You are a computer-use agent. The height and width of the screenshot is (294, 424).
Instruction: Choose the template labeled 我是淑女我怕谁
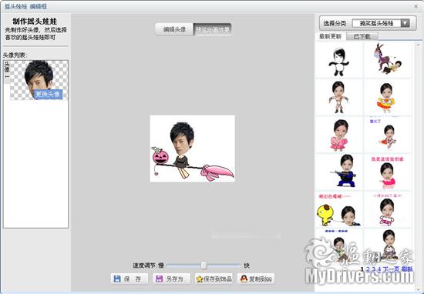(387, 172)
